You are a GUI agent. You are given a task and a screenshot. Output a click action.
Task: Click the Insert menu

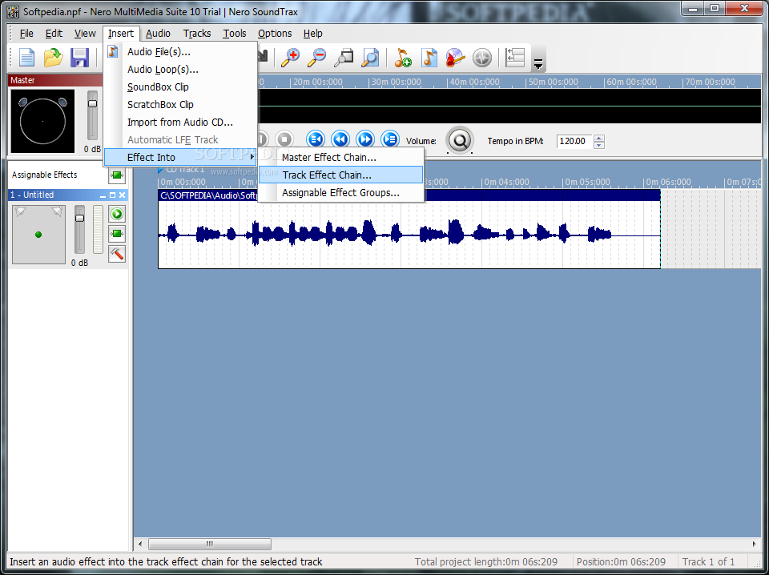click(x=121, y=34)
